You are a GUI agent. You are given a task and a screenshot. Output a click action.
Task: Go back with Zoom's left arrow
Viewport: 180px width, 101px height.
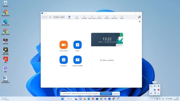point(43,17)
